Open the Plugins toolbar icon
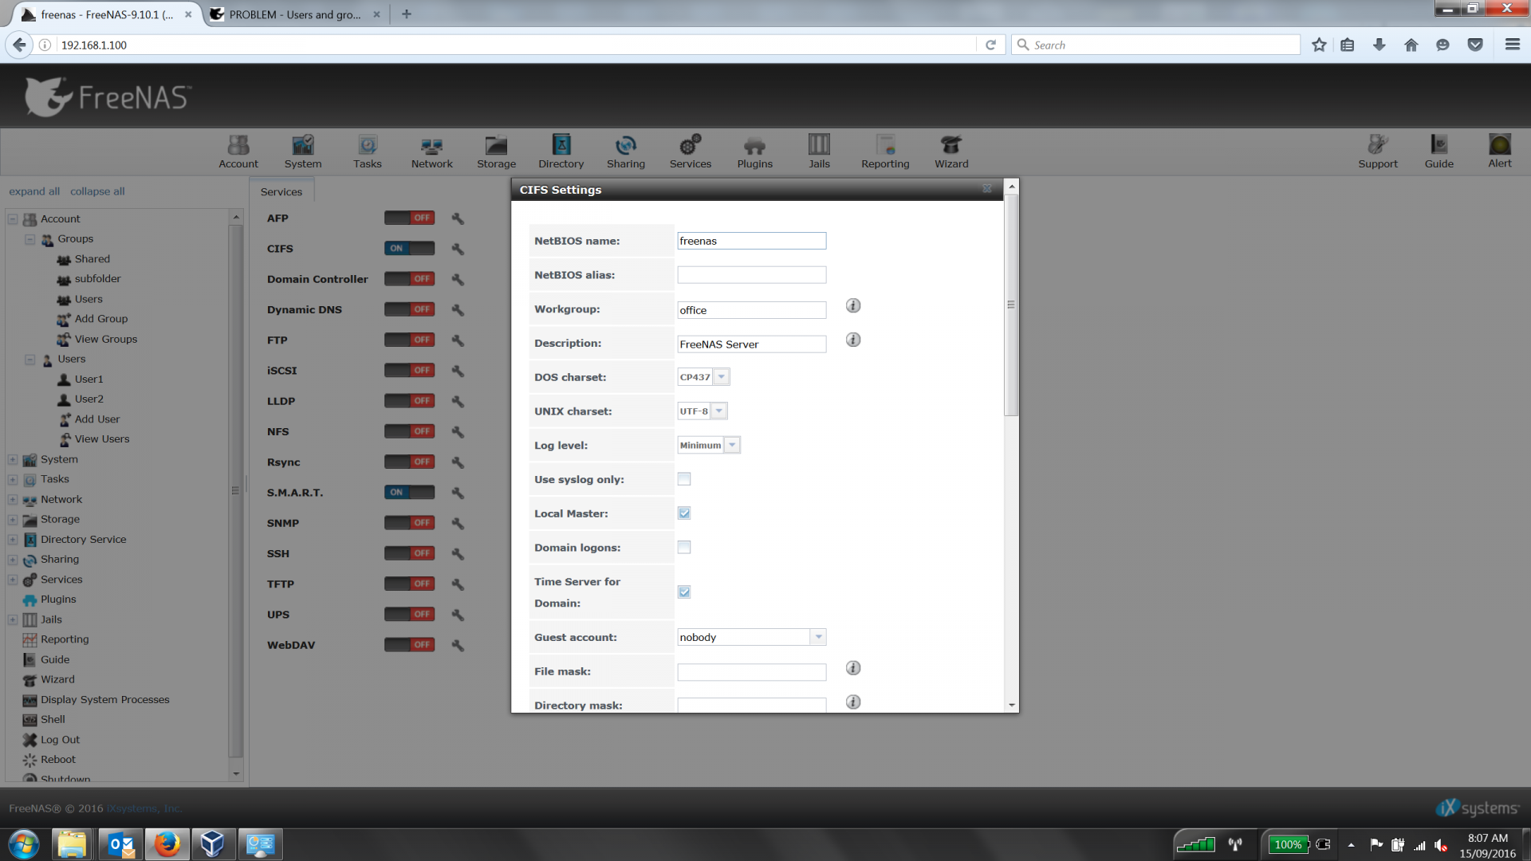1531x861 pixels. [x=754, y=151]
